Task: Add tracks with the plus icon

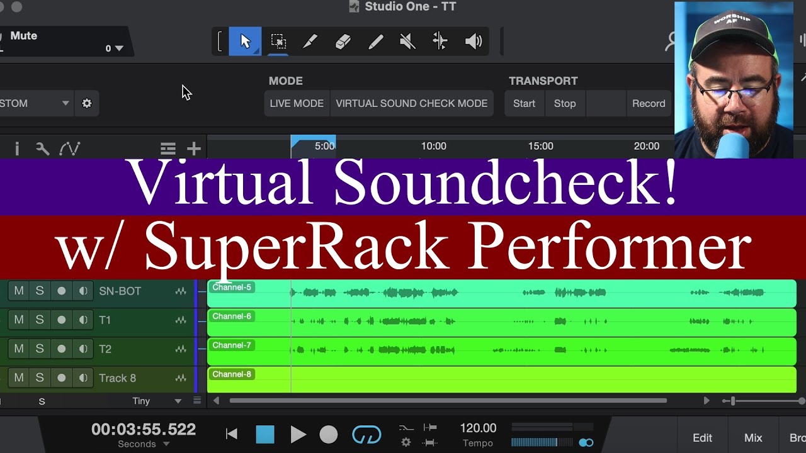Action: point(193,149)
